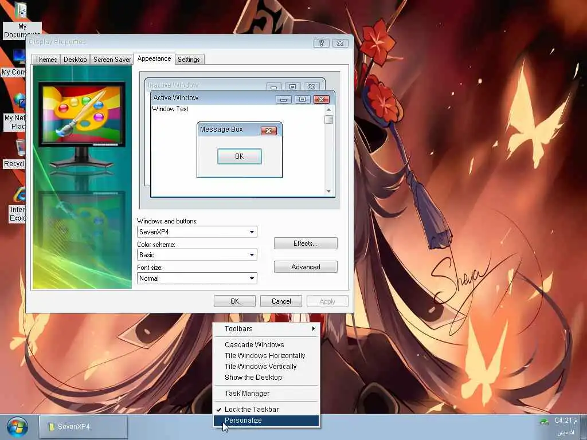This screenshot has width=587, height=440.
Task: Click the Advanced button
Action: (306, 267)
